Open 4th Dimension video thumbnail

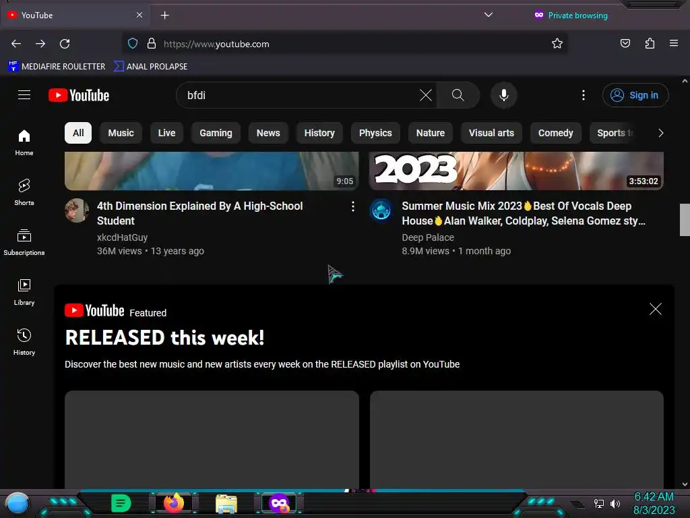tap(212, 171)
